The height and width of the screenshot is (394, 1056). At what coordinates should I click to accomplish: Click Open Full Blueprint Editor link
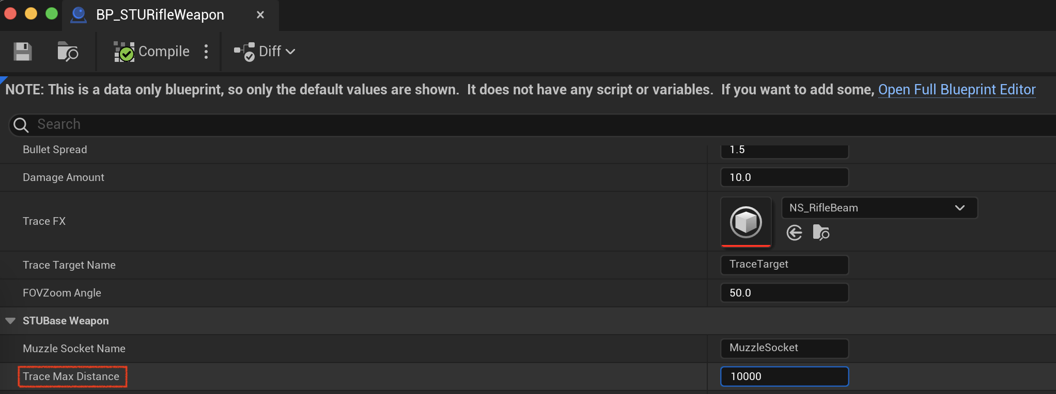[x=956, y=90]
